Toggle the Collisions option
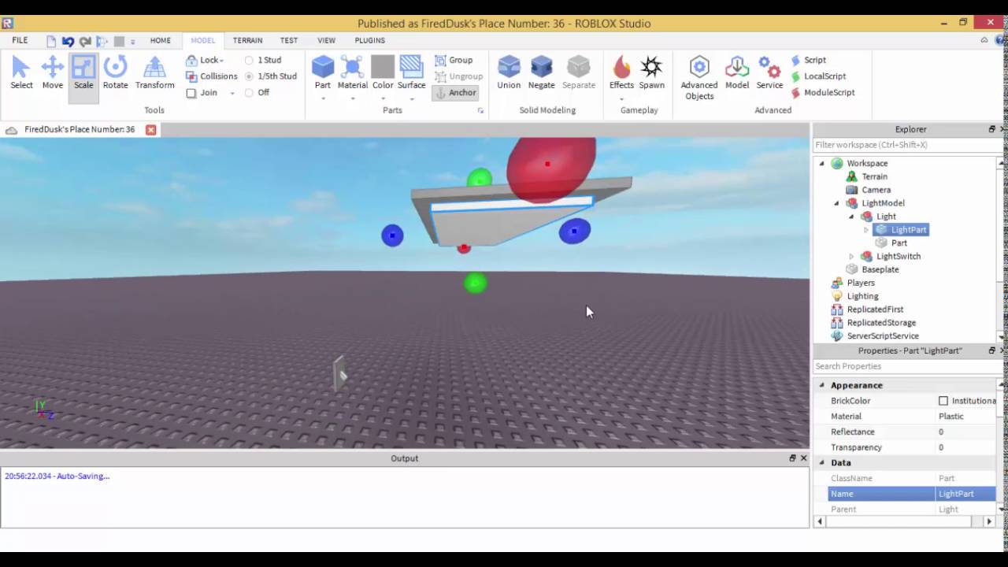The height and width of the screenshot is (567, 1008). click(212, 76)
